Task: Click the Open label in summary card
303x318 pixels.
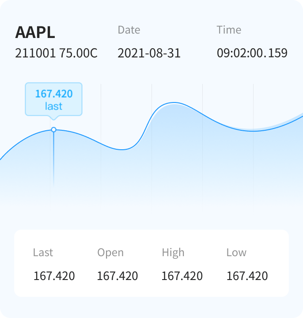Action: click(x=110, y=253)
